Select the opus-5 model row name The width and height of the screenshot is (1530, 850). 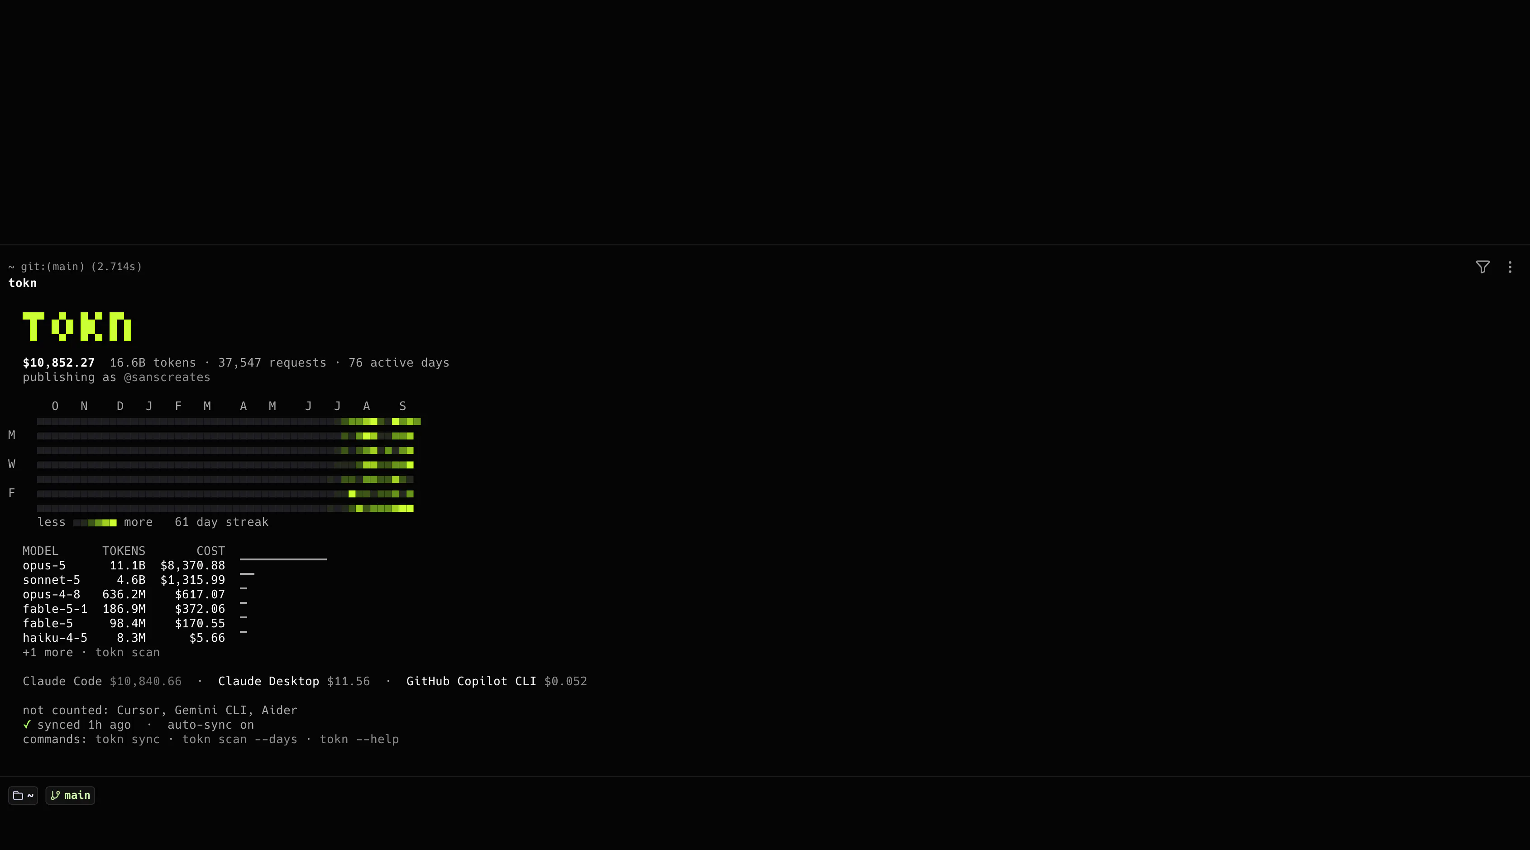(x=44, y=565)
